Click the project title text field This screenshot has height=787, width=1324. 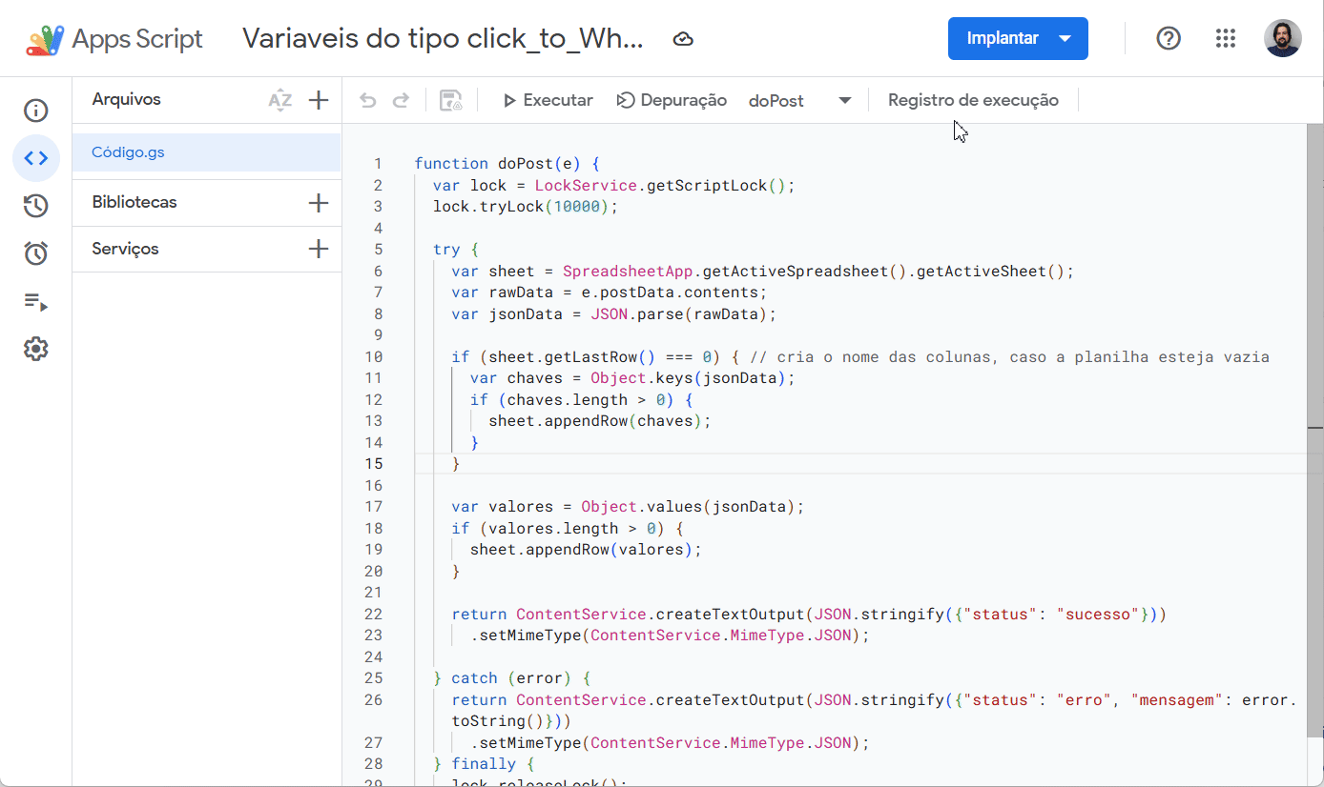(443, 39)
